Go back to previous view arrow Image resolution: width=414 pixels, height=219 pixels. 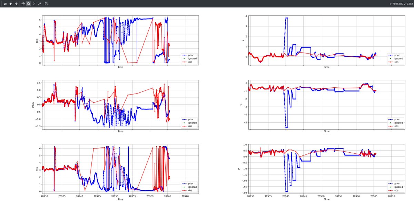tap(11, 4)
